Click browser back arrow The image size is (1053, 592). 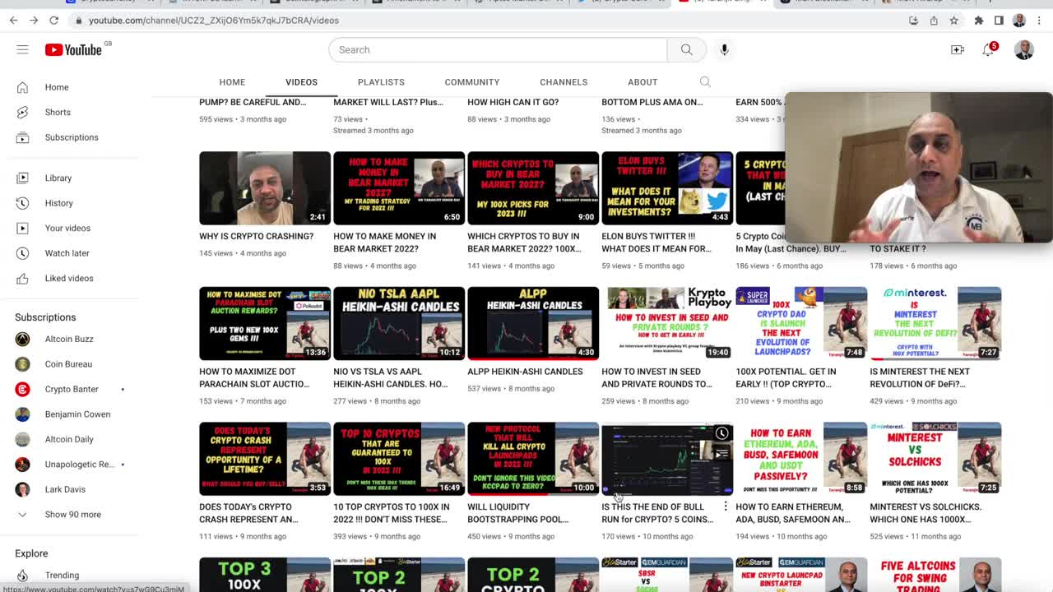[x=13, y=21]
